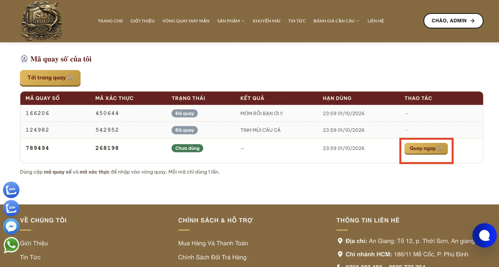The image size is (499, 267).
Task: Open the upper Zalo chat icon
Action: click(x=11, y=190)
